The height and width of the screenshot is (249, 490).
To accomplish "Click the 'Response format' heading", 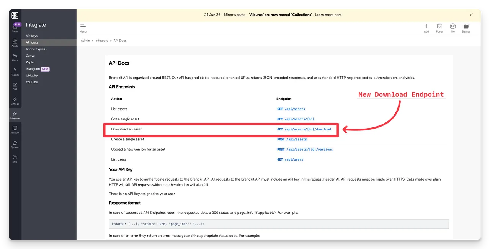I will 125,203.
